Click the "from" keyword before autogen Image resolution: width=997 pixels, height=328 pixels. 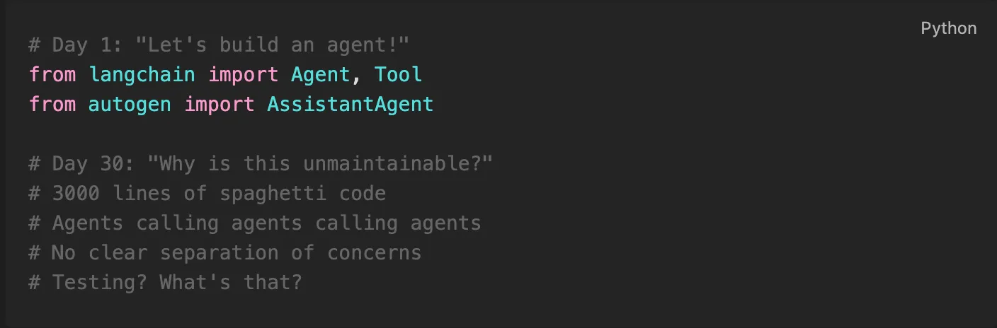click(52, 104)
